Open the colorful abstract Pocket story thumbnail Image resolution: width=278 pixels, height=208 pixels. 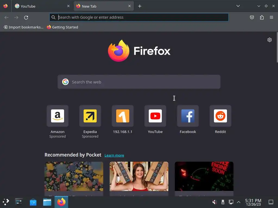74,176
